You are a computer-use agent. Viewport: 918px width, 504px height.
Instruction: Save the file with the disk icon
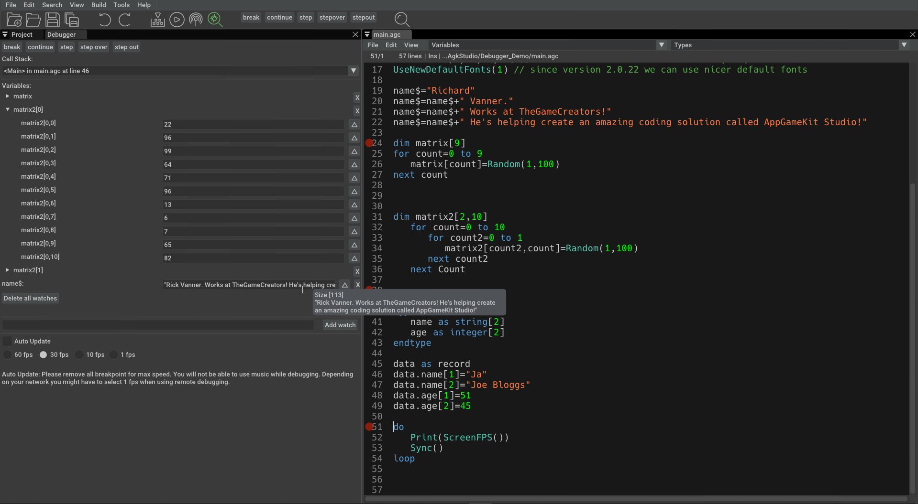52,20
